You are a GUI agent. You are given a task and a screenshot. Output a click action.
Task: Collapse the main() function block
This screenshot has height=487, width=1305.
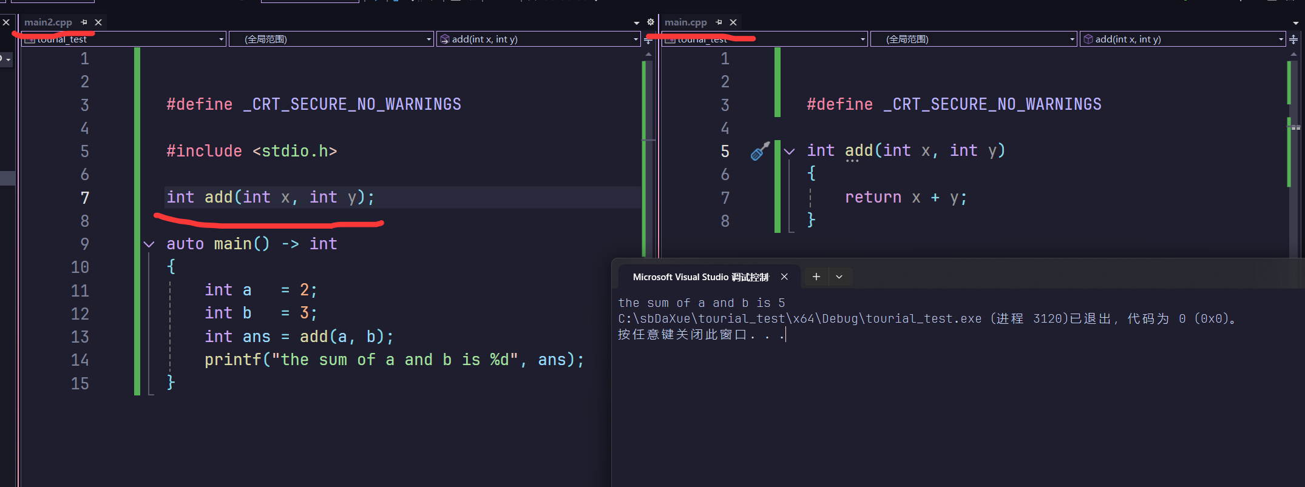click(149, 244)
